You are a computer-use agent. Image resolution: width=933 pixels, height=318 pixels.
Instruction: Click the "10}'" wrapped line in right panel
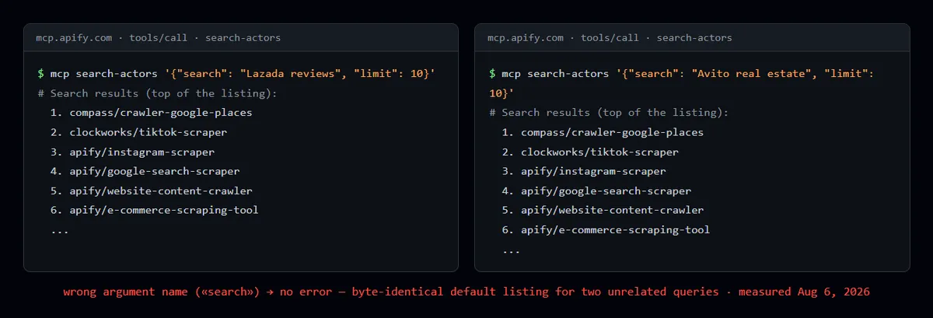[501, 93]
